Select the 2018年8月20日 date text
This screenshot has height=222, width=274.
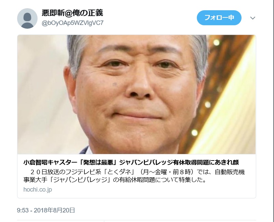(x=55, y=210)
